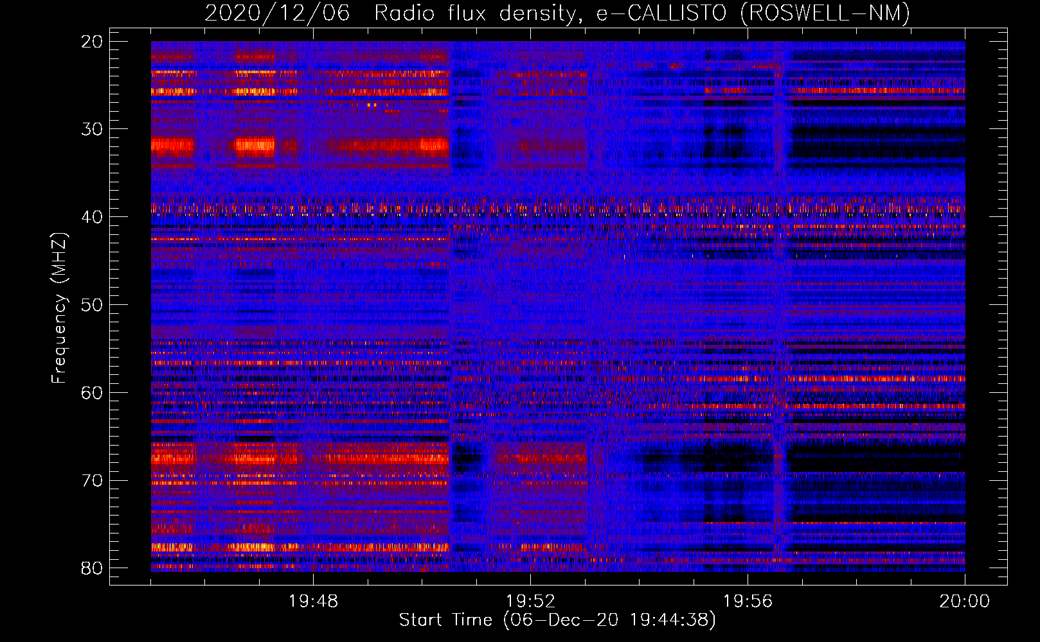Select the "Frequency (MHZ)" axis label
Screen dimensions: 1040x642
(x=59, y=308)
